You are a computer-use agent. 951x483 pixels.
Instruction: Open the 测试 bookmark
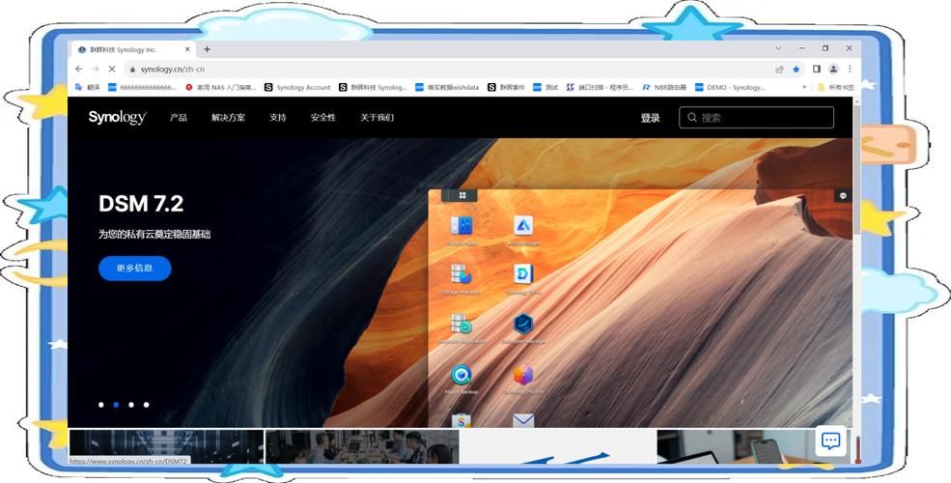545,87
